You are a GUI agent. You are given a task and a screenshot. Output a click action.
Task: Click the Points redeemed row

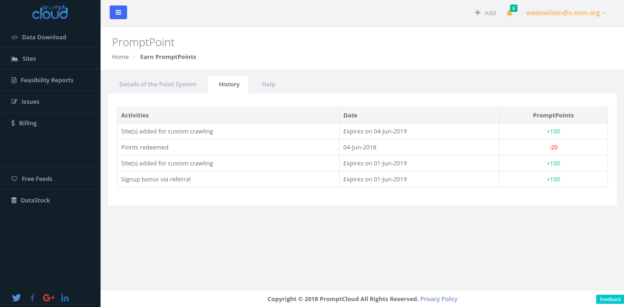click(363, 147)
